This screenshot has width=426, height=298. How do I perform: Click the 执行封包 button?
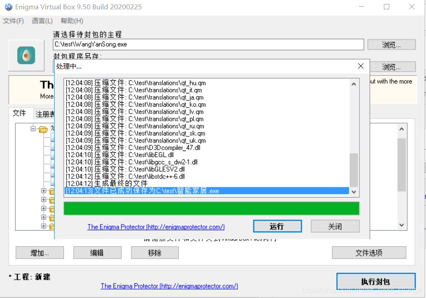tap(376, 281)
